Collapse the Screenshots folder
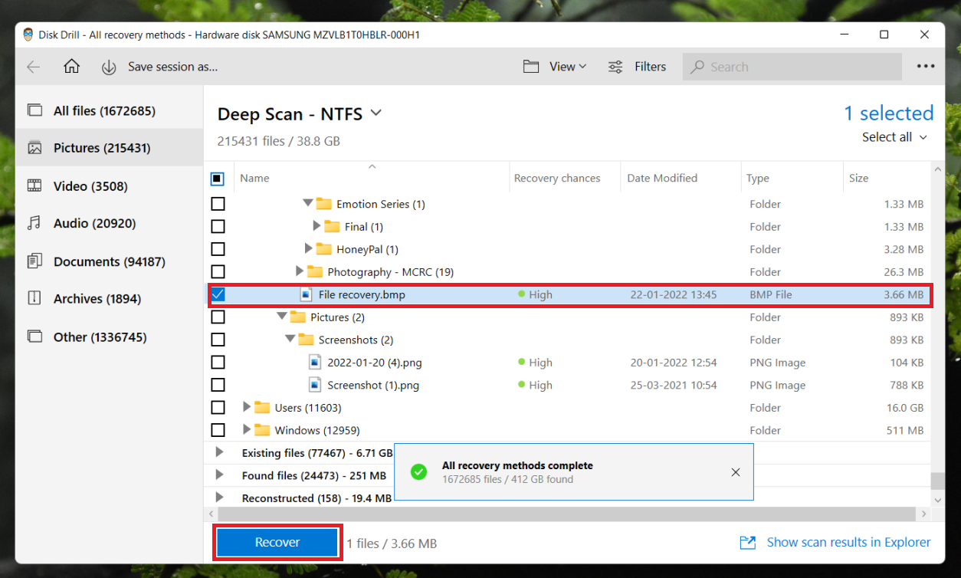 click(x=290, y=340)
